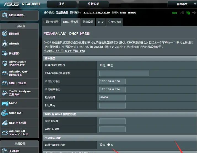Viewport: 197px width, 153px height.
Task: Open the Open NAT icon
Action: [x=5, y=113]
